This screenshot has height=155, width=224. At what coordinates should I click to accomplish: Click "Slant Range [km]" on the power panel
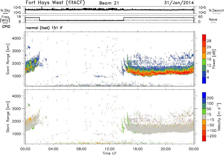coord(8,59)
